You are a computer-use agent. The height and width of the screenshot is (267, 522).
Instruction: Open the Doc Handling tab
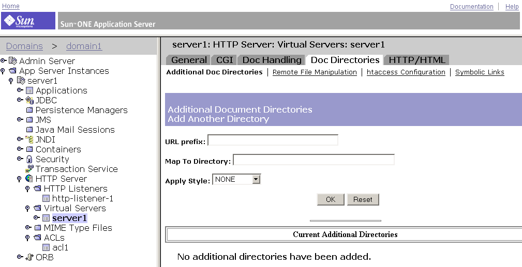(x=272, y=60)
